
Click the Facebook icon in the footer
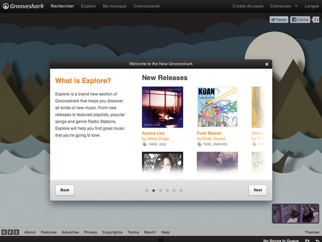tap(10, 232)
